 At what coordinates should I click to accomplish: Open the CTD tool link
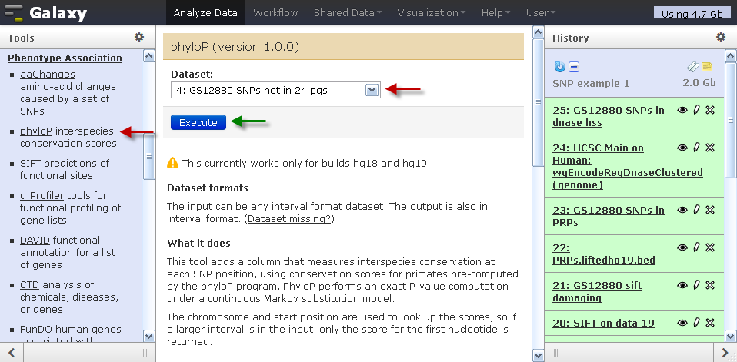tap(29, 285)
